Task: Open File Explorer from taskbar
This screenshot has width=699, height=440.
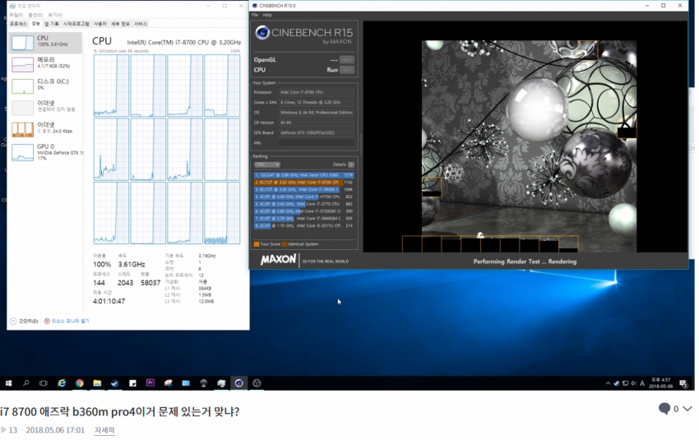Action: coord(97,383)
